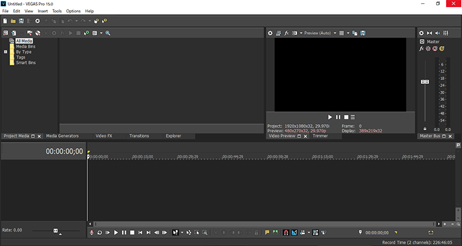Switch to the Media Generators tab
462x246 pixels.
pos(63,136)
